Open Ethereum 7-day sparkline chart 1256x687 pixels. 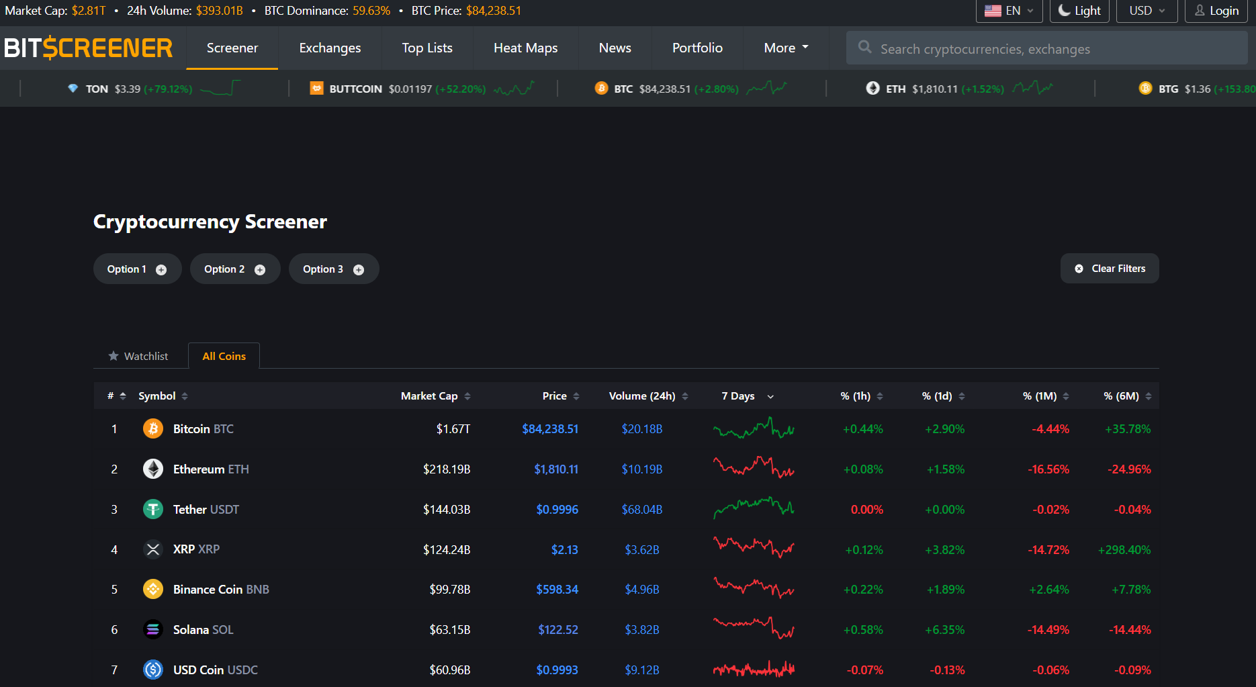tap(754, 468)
